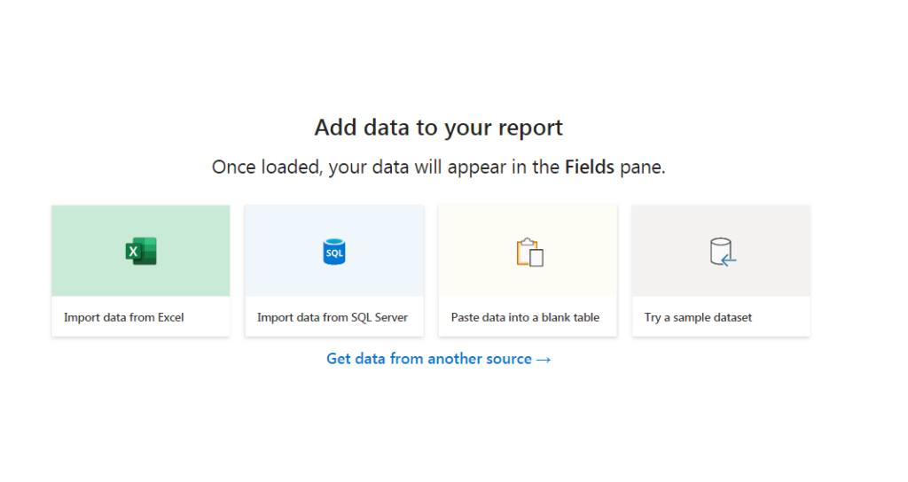908x482 pixels.
Task: Click the 'Once loaded, your data' subtitle text
Action: point(309,167)
